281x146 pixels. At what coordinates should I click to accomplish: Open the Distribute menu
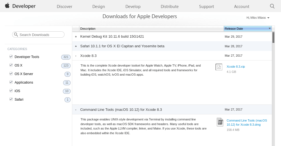click(x=170, y=6)
